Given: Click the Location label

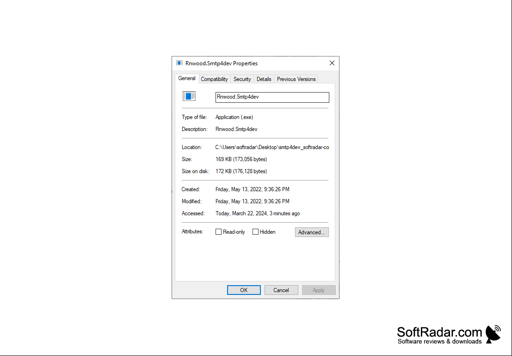Looking at the screenshot, I should pos(191,147).
